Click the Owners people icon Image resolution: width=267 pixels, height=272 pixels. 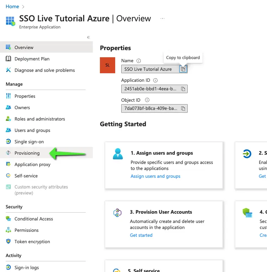pyautogui.click(x=8, y=107)
